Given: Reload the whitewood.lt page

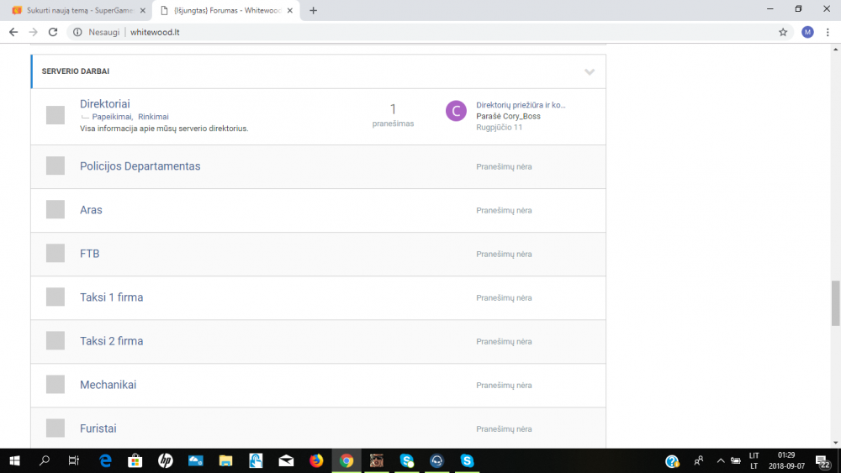Looking at the screenshot, I should point(52,32).
